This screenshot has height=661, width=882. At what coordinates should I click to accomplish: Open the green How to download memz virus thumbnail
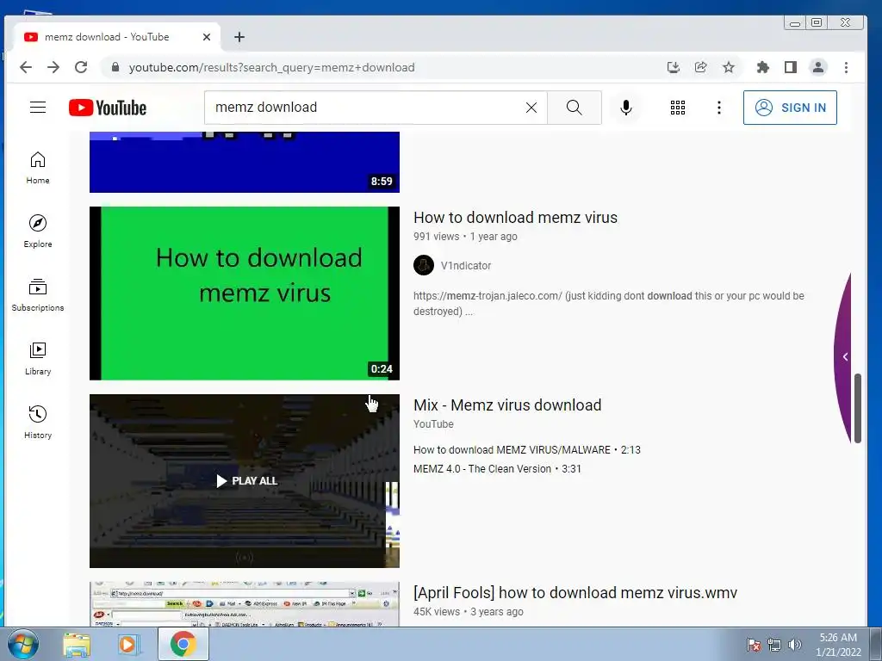point(244,293)
